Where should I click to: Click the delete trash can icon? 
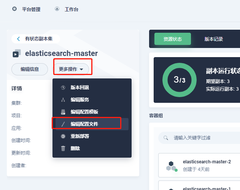63,148
